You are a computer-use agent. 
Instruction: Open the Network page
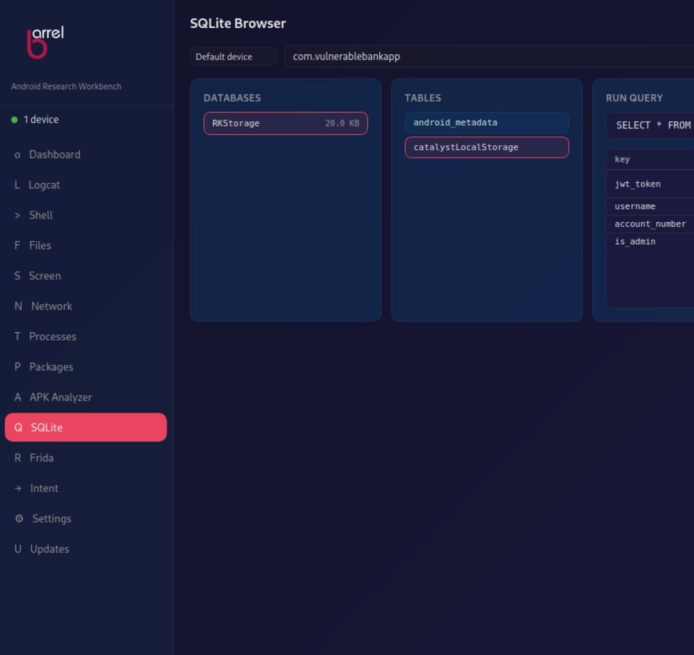coord(86,306)
